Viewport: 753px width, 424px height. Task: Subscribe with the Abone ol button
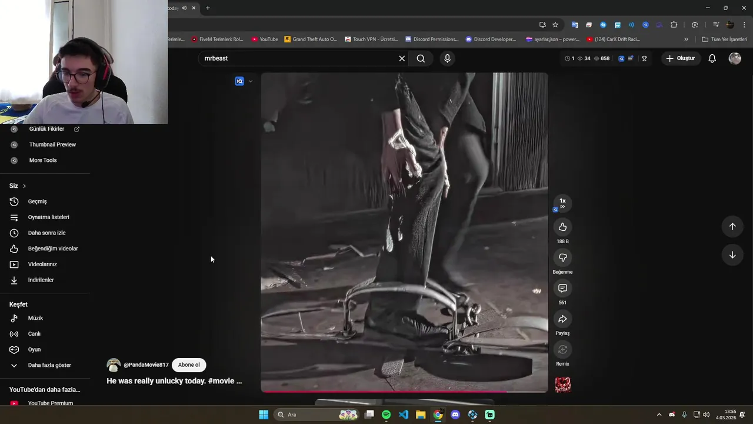click(x=189, y=365)
